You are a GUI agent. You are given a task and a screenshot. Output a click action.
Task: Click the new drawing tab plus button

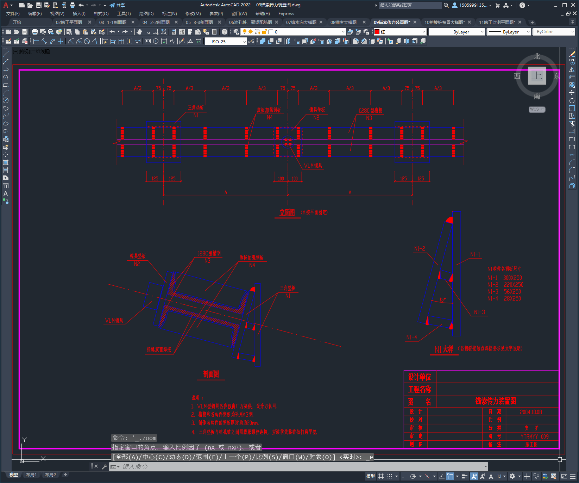click(532, 22)
